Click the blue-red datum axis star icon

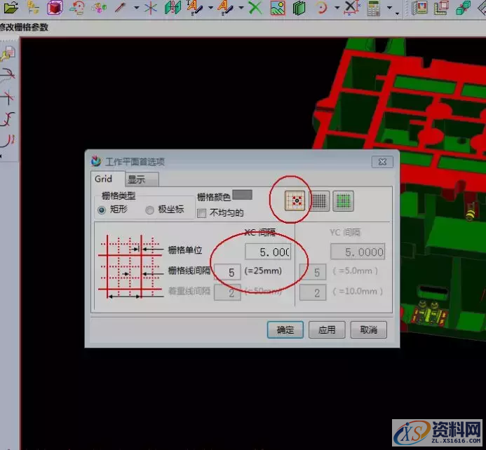pyautogui.click(x=151, y=8)
